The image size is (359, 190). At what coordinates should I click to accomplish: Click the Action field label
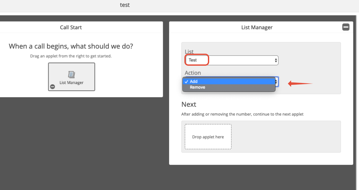[193, 73]
